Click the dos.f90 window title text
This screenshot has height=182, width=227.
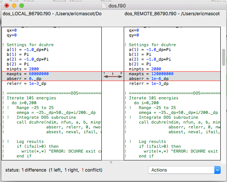[x=117, y=6]
